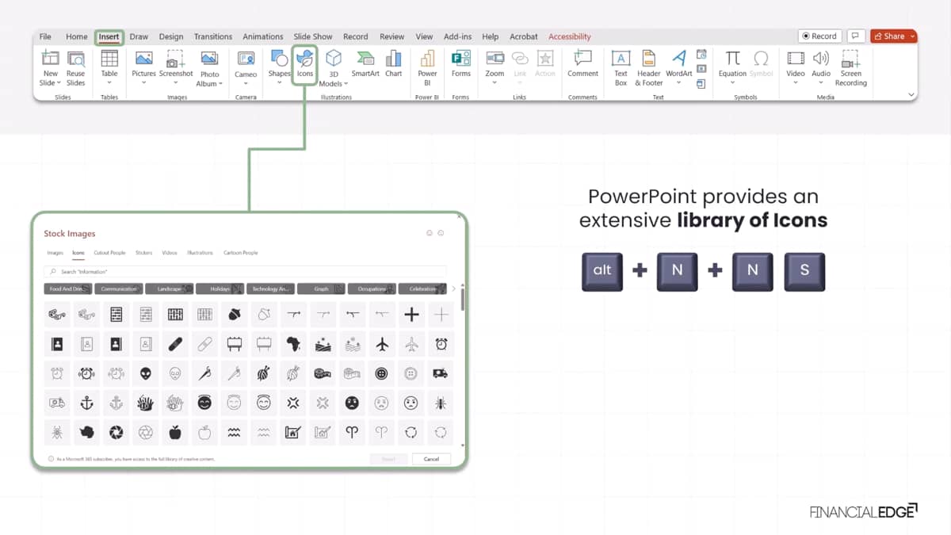Collapse the ribbon with the chevron
The height and width of the screenshot is (535, 951).
[x=911, y=95]
